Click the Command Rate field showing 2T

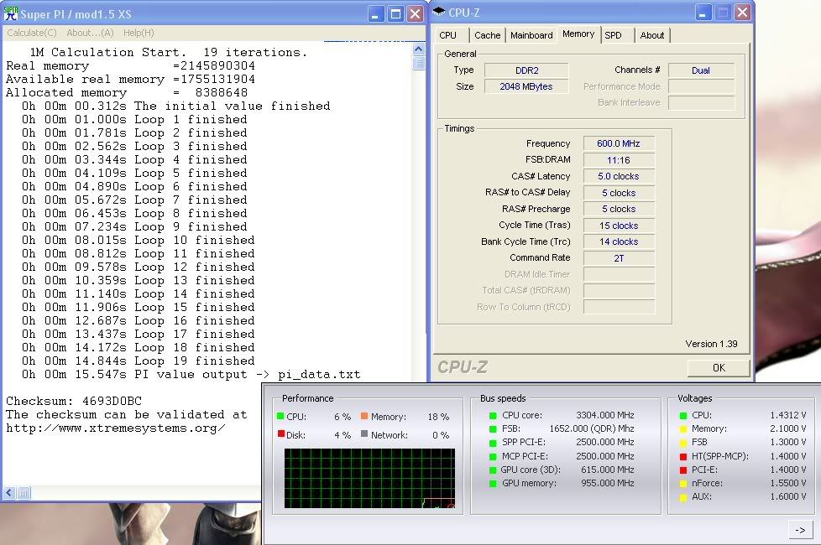[x=619, y=258]
